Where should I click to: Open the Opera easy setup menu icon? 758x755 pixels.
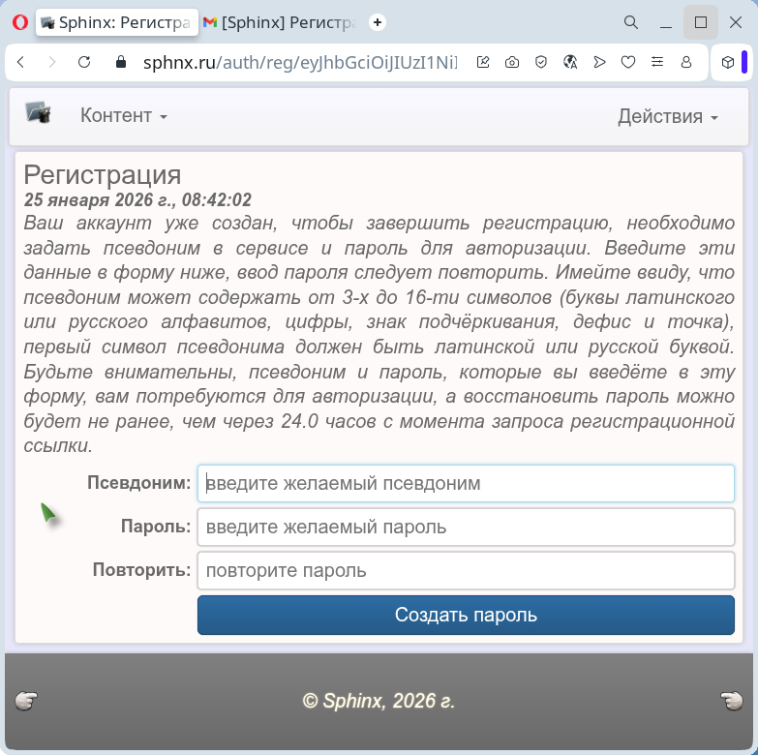coord(657,62)
